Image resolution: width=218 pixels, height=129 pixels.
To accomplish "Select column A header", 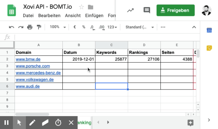I will 39,45.
